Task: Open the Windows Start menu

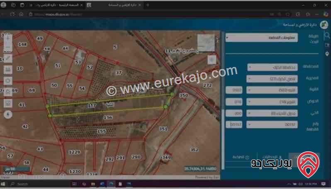Action: (x=3, y=184)
